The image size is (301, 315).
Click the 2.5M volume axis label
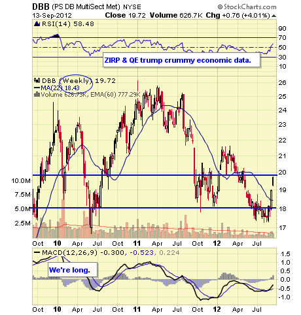23,224
